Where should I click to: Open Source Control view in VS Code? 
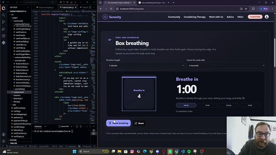tap(3, 22)
